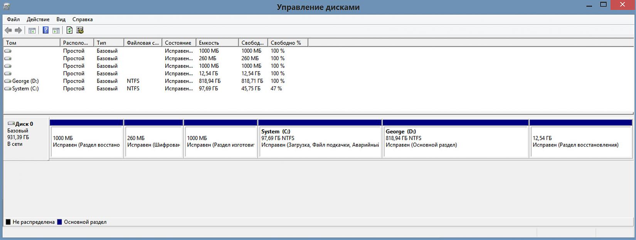Select the George (D:) partition block on Диск 0
Image resolution: width=636 pixels, height=240 pixels.
[455, 139]
